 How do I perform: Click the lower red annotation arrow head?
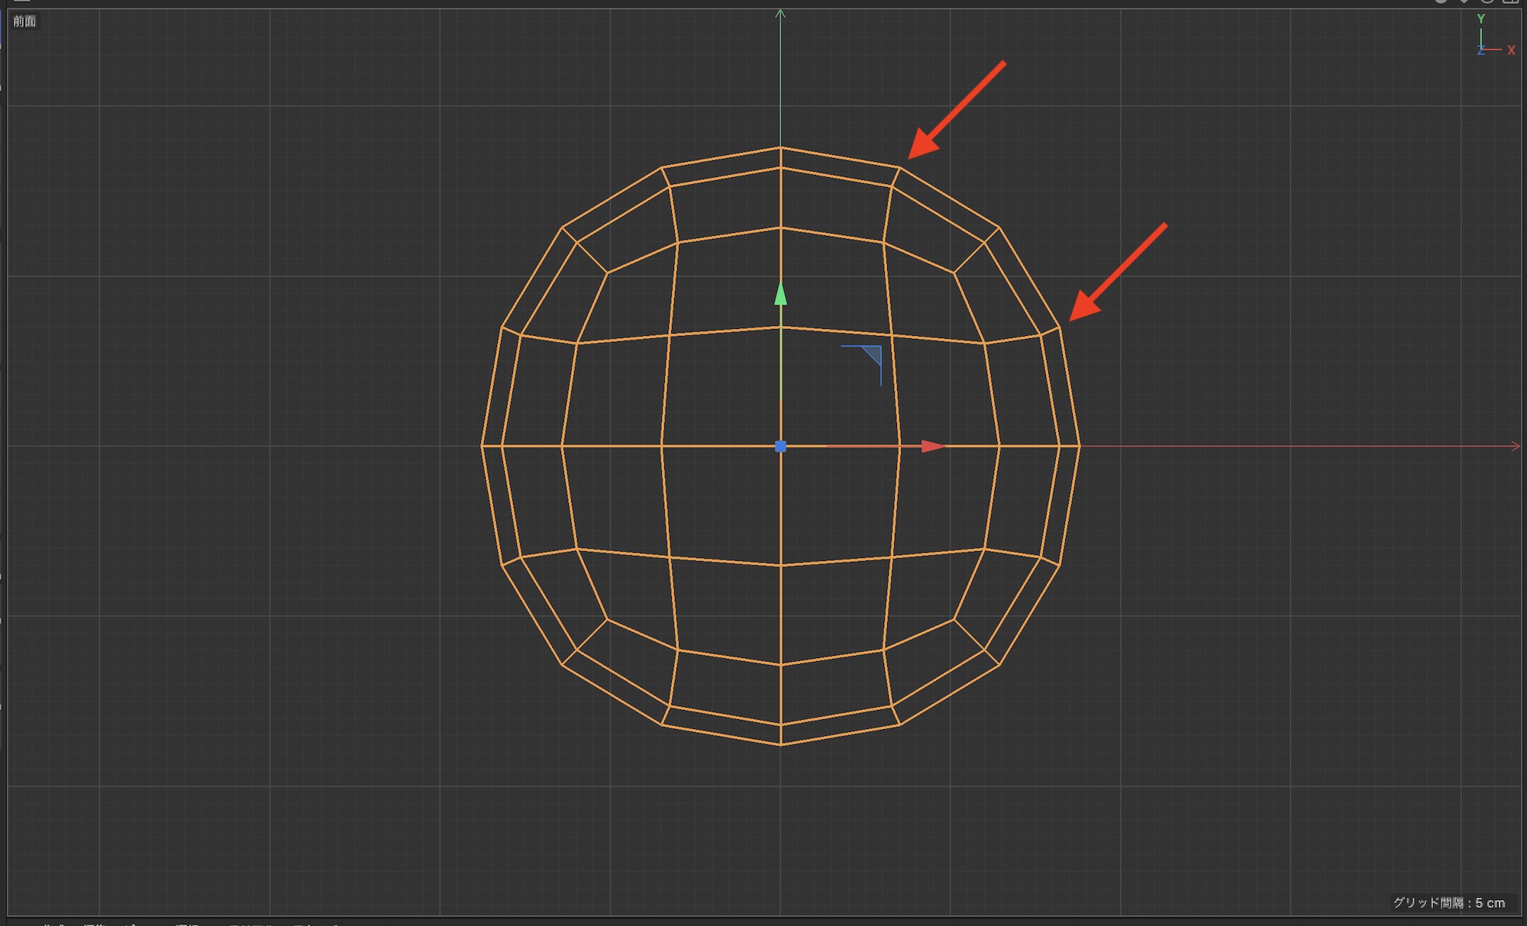(x=1083, y=308)
